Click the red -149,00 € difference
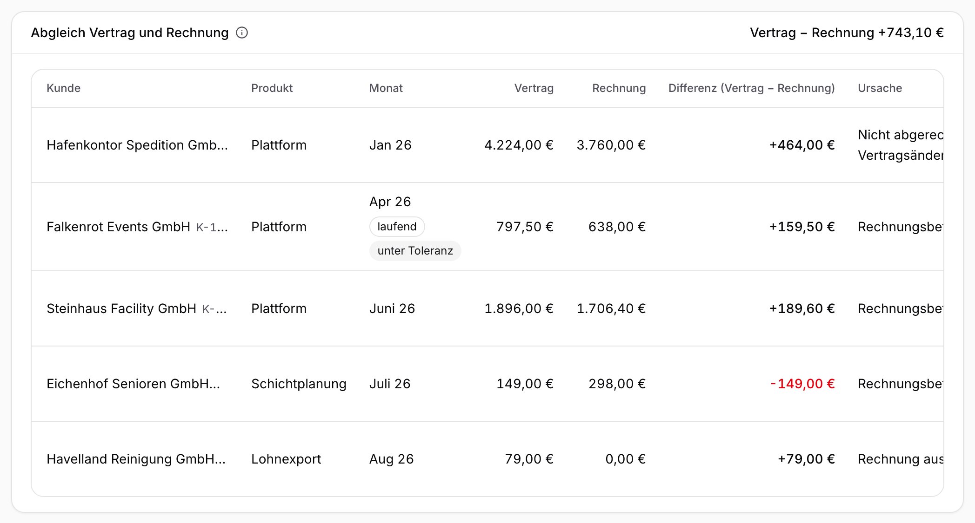The image size is (975, 523). [x=802, y=384]
